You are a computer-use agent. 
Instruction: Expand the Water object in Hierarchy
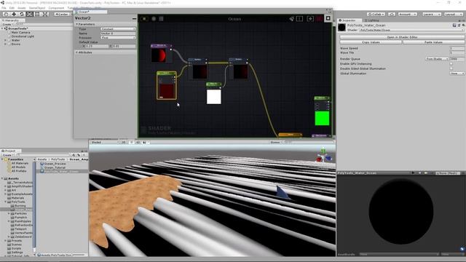[5, 40]
